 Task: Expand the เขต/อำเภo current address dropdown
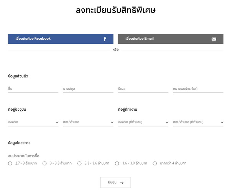coord(88,122)
